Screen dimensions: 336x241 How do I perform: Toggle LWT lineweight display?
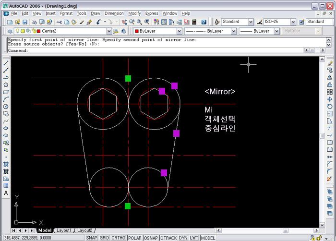[x=194, y=238]
